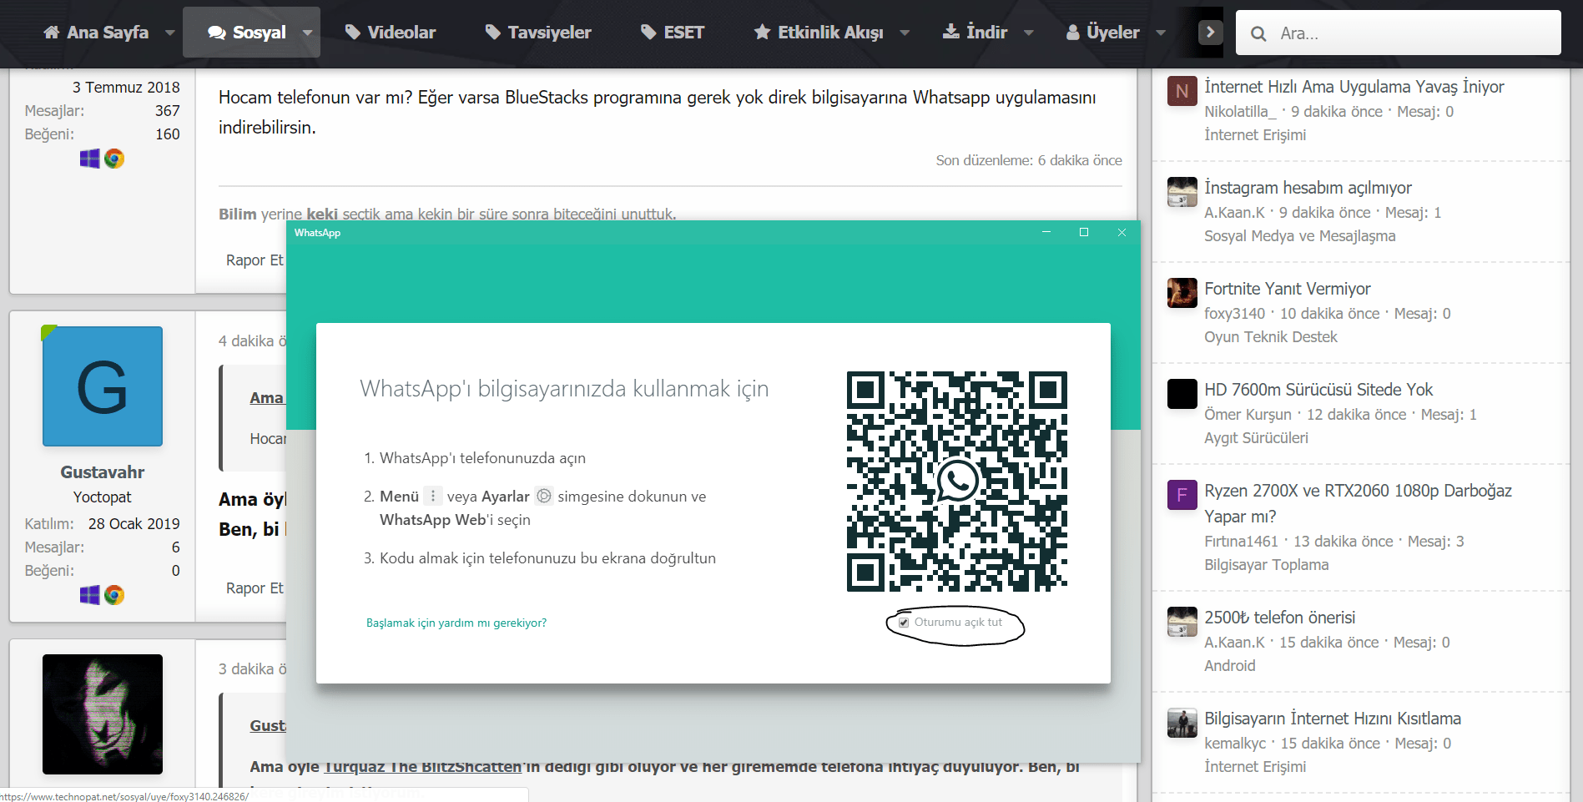This screenshot has height=802, width=1583.
Task: Open Turquaz The BlitzSncatten quoted user link
Action: click(x=423, y=767)
